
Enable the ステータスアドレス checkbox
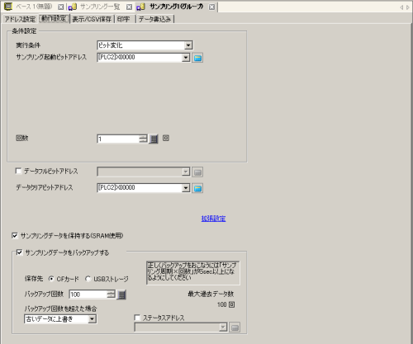tap(137, 318)
